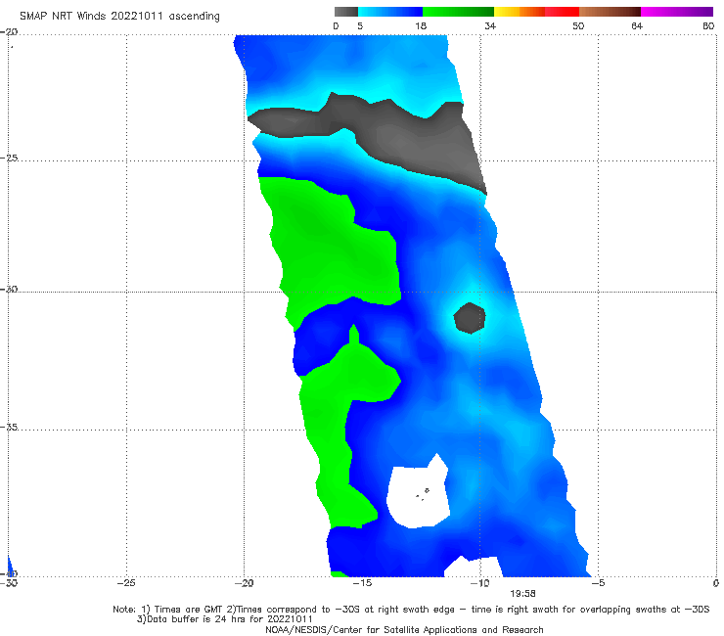Click the longitude axis label '-15'

(362, 583)
